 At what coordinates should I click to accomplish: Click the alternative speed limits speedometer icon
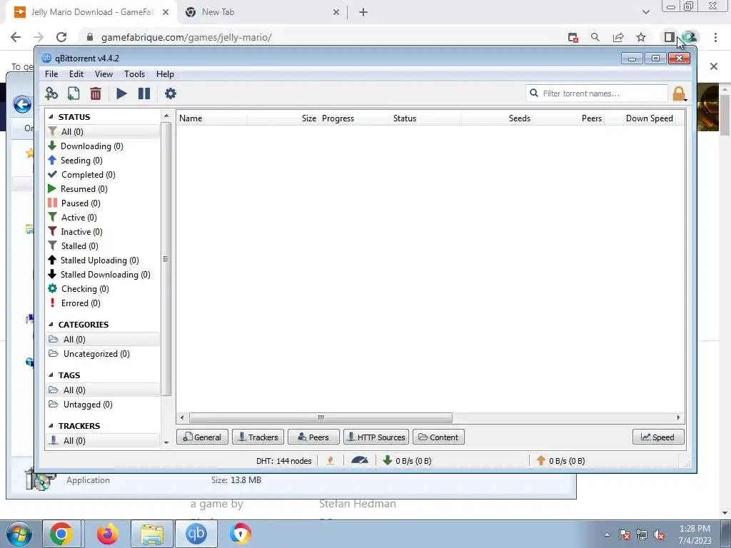[360, 460]
